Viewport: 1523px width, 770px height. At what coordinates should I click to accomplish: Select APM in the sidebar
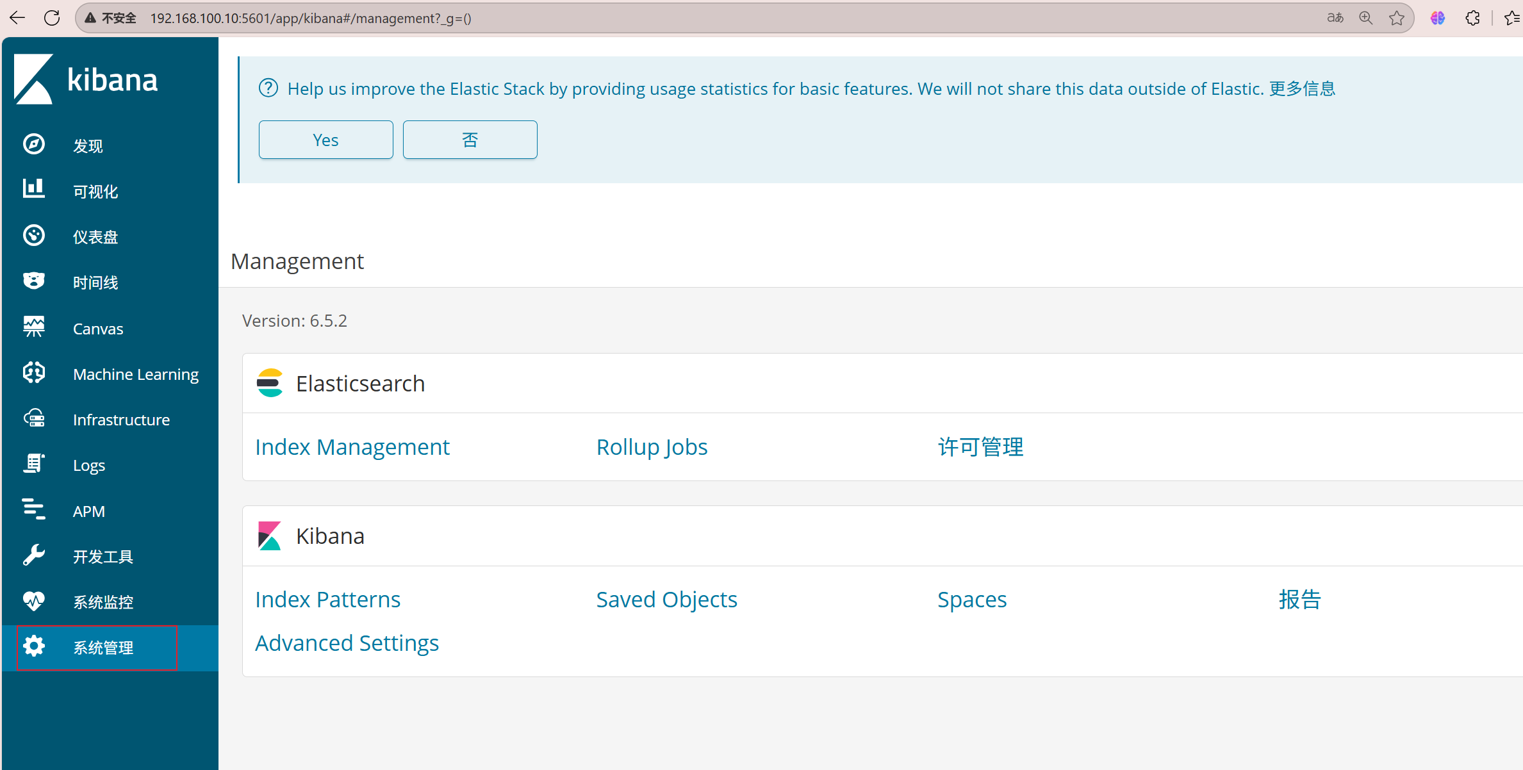point(88,511)
